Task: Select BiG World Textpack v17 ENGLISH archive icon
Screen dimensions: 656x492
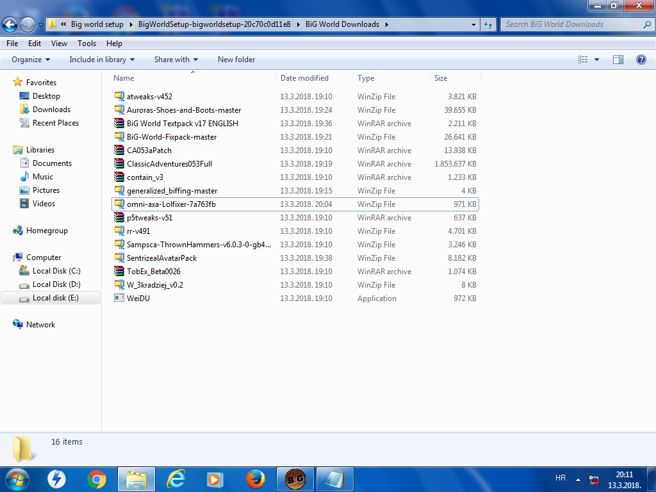Action: [119, 123]
